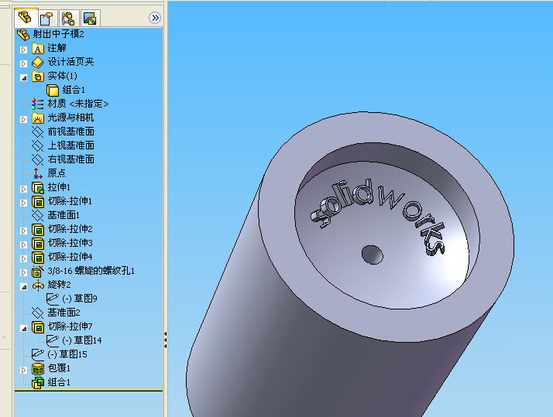The width and height of the screenshot is (553, 417).
Task: Switch to the ConfigurationManager tab
Action: pos(68,19)
